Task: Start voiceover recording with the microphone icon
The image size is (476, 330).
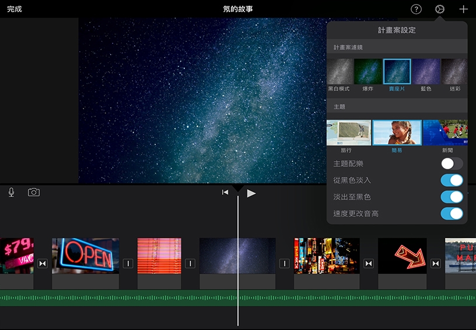Action: (11, 192)
